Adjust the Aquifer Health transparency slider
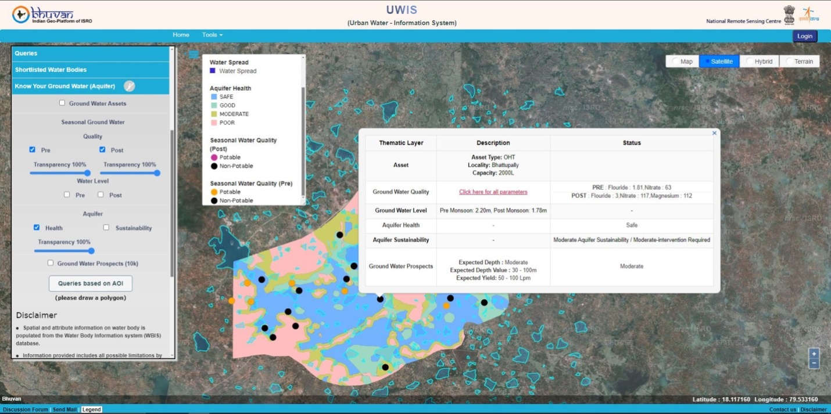The image size is (831, 414). [x=64, y=251]
